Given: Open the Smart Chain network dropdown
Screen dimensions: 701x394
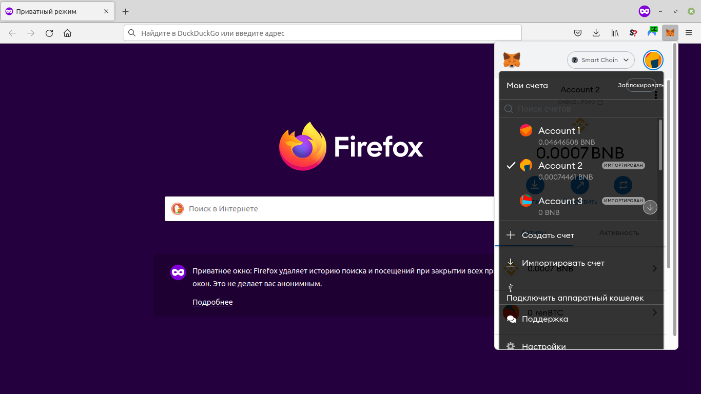Looking at the screenshot, I should tap(601, 60).
